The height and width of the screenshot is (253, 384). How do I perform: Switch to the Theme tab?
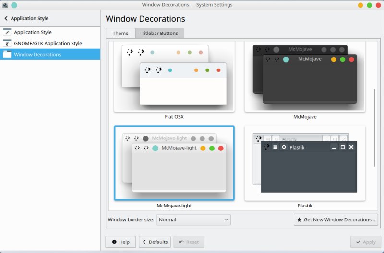point(120,33)
